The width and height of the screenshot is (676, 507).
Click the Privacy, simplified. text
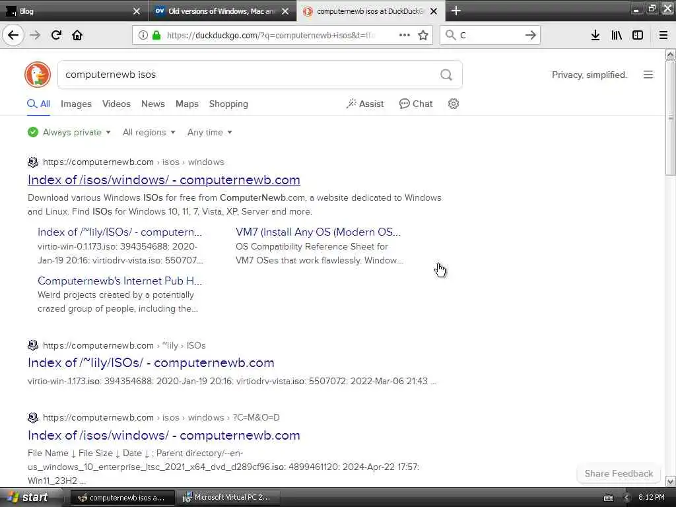(x=590, y=75)
